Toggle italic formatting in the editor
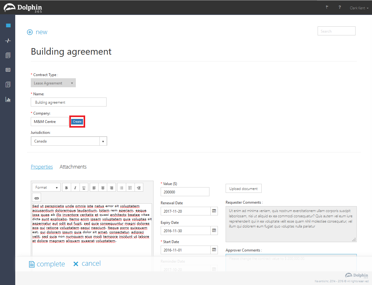 [x=75, y=188]
